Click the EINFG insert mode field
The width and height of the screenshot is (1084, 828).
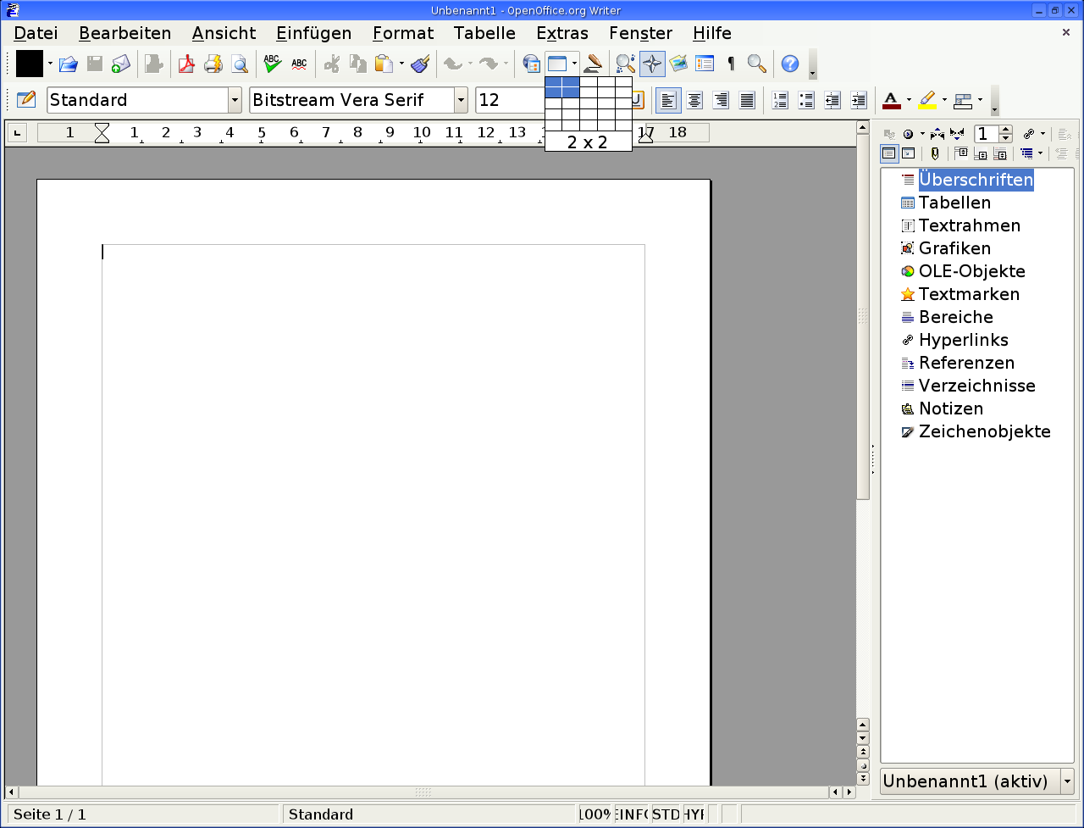[632, 814]
